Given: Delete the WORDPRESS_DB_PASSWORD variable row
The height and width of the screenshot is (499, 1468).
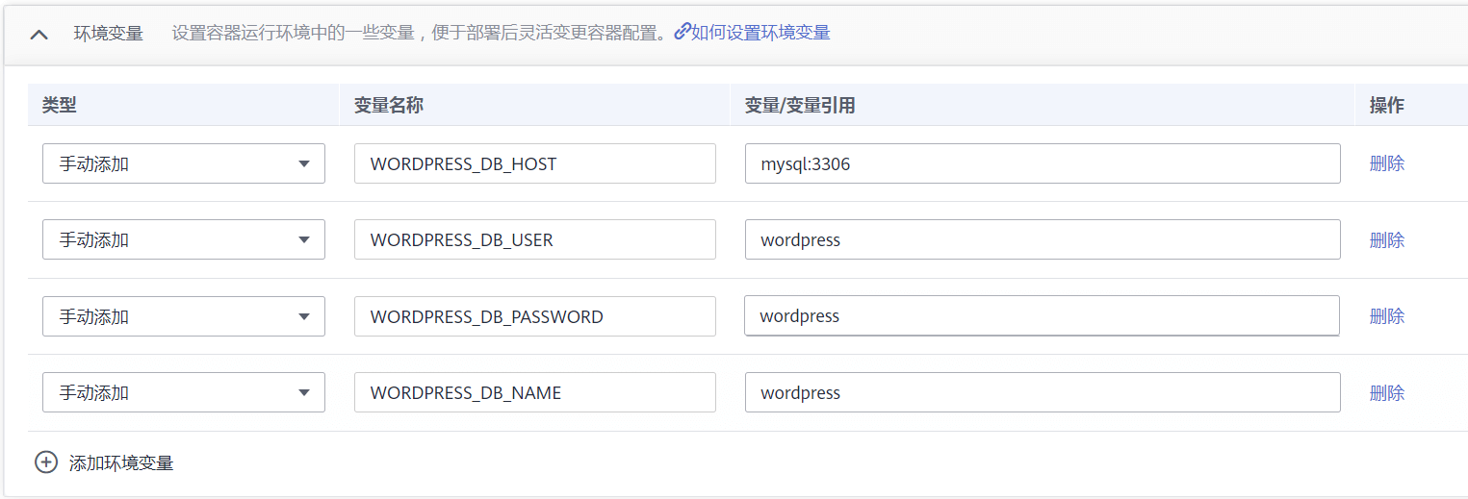Looking at the screenshot, I should [x=1387, y=316].
